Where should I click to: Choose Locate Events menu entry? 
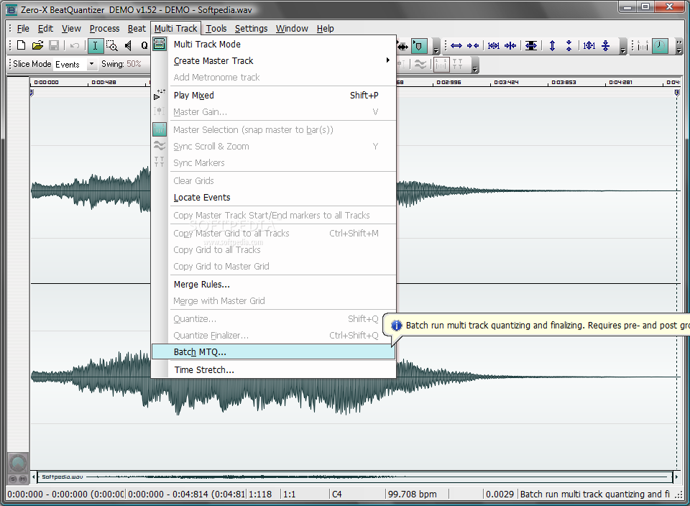point(273,197)
